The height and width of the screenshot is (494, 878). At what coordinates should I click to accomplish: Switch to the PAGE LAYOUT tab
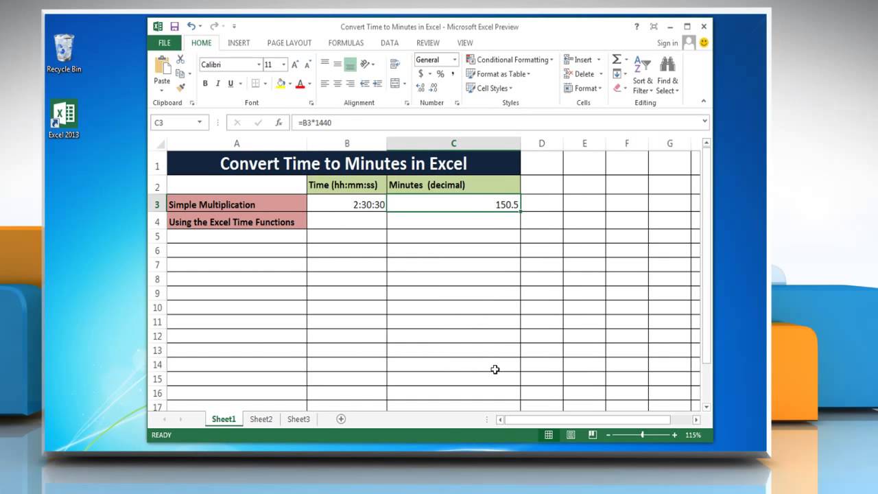289,43
